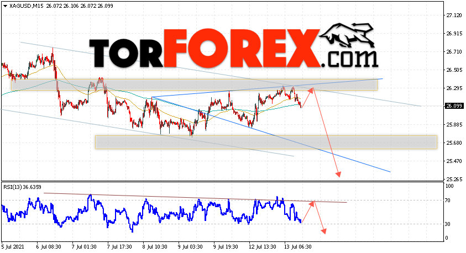Select the 6 Jul 08:30 time label

[x=49, y=247]
